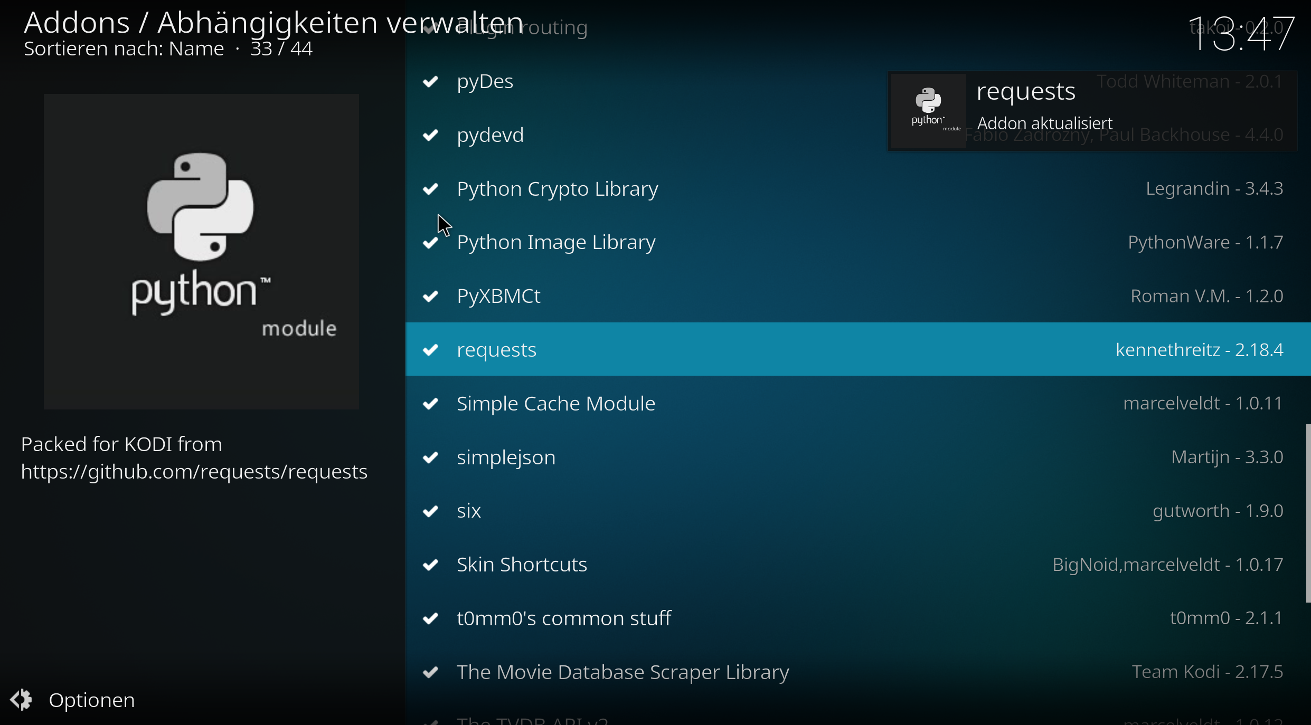Click the checkmark next to pydevd
This screenshot has width=1311, height=725.
[431, 135]
